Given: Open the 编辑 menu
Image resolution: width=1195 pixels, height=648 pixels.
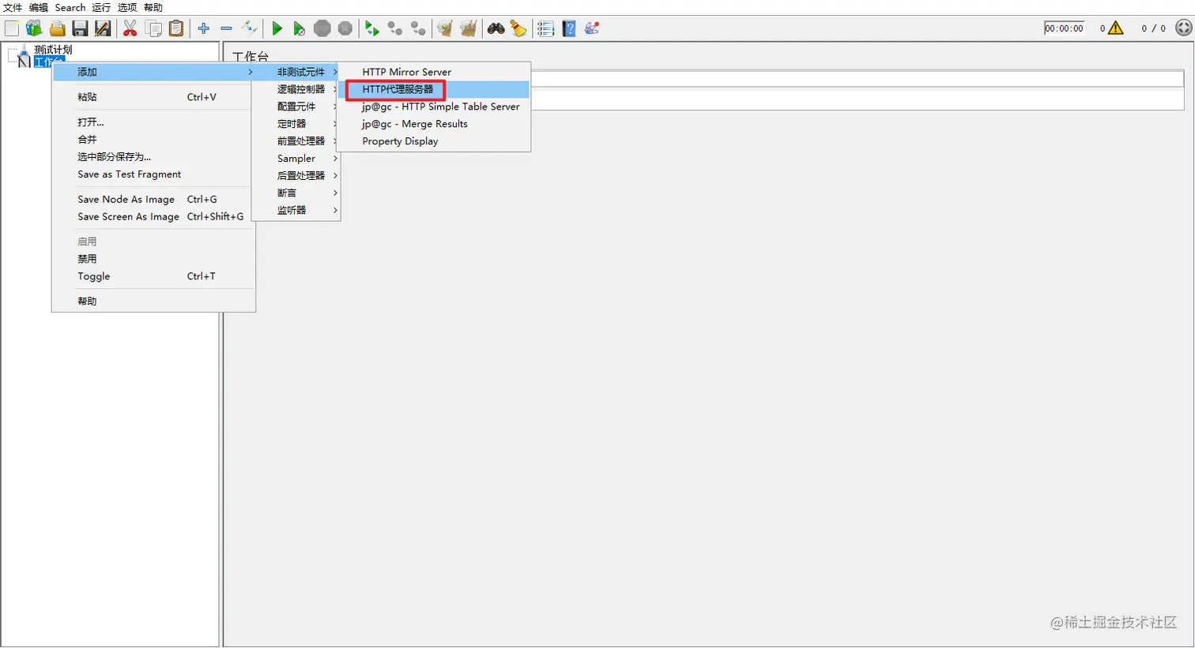Looking at the screenshot, I should (39, 7).
